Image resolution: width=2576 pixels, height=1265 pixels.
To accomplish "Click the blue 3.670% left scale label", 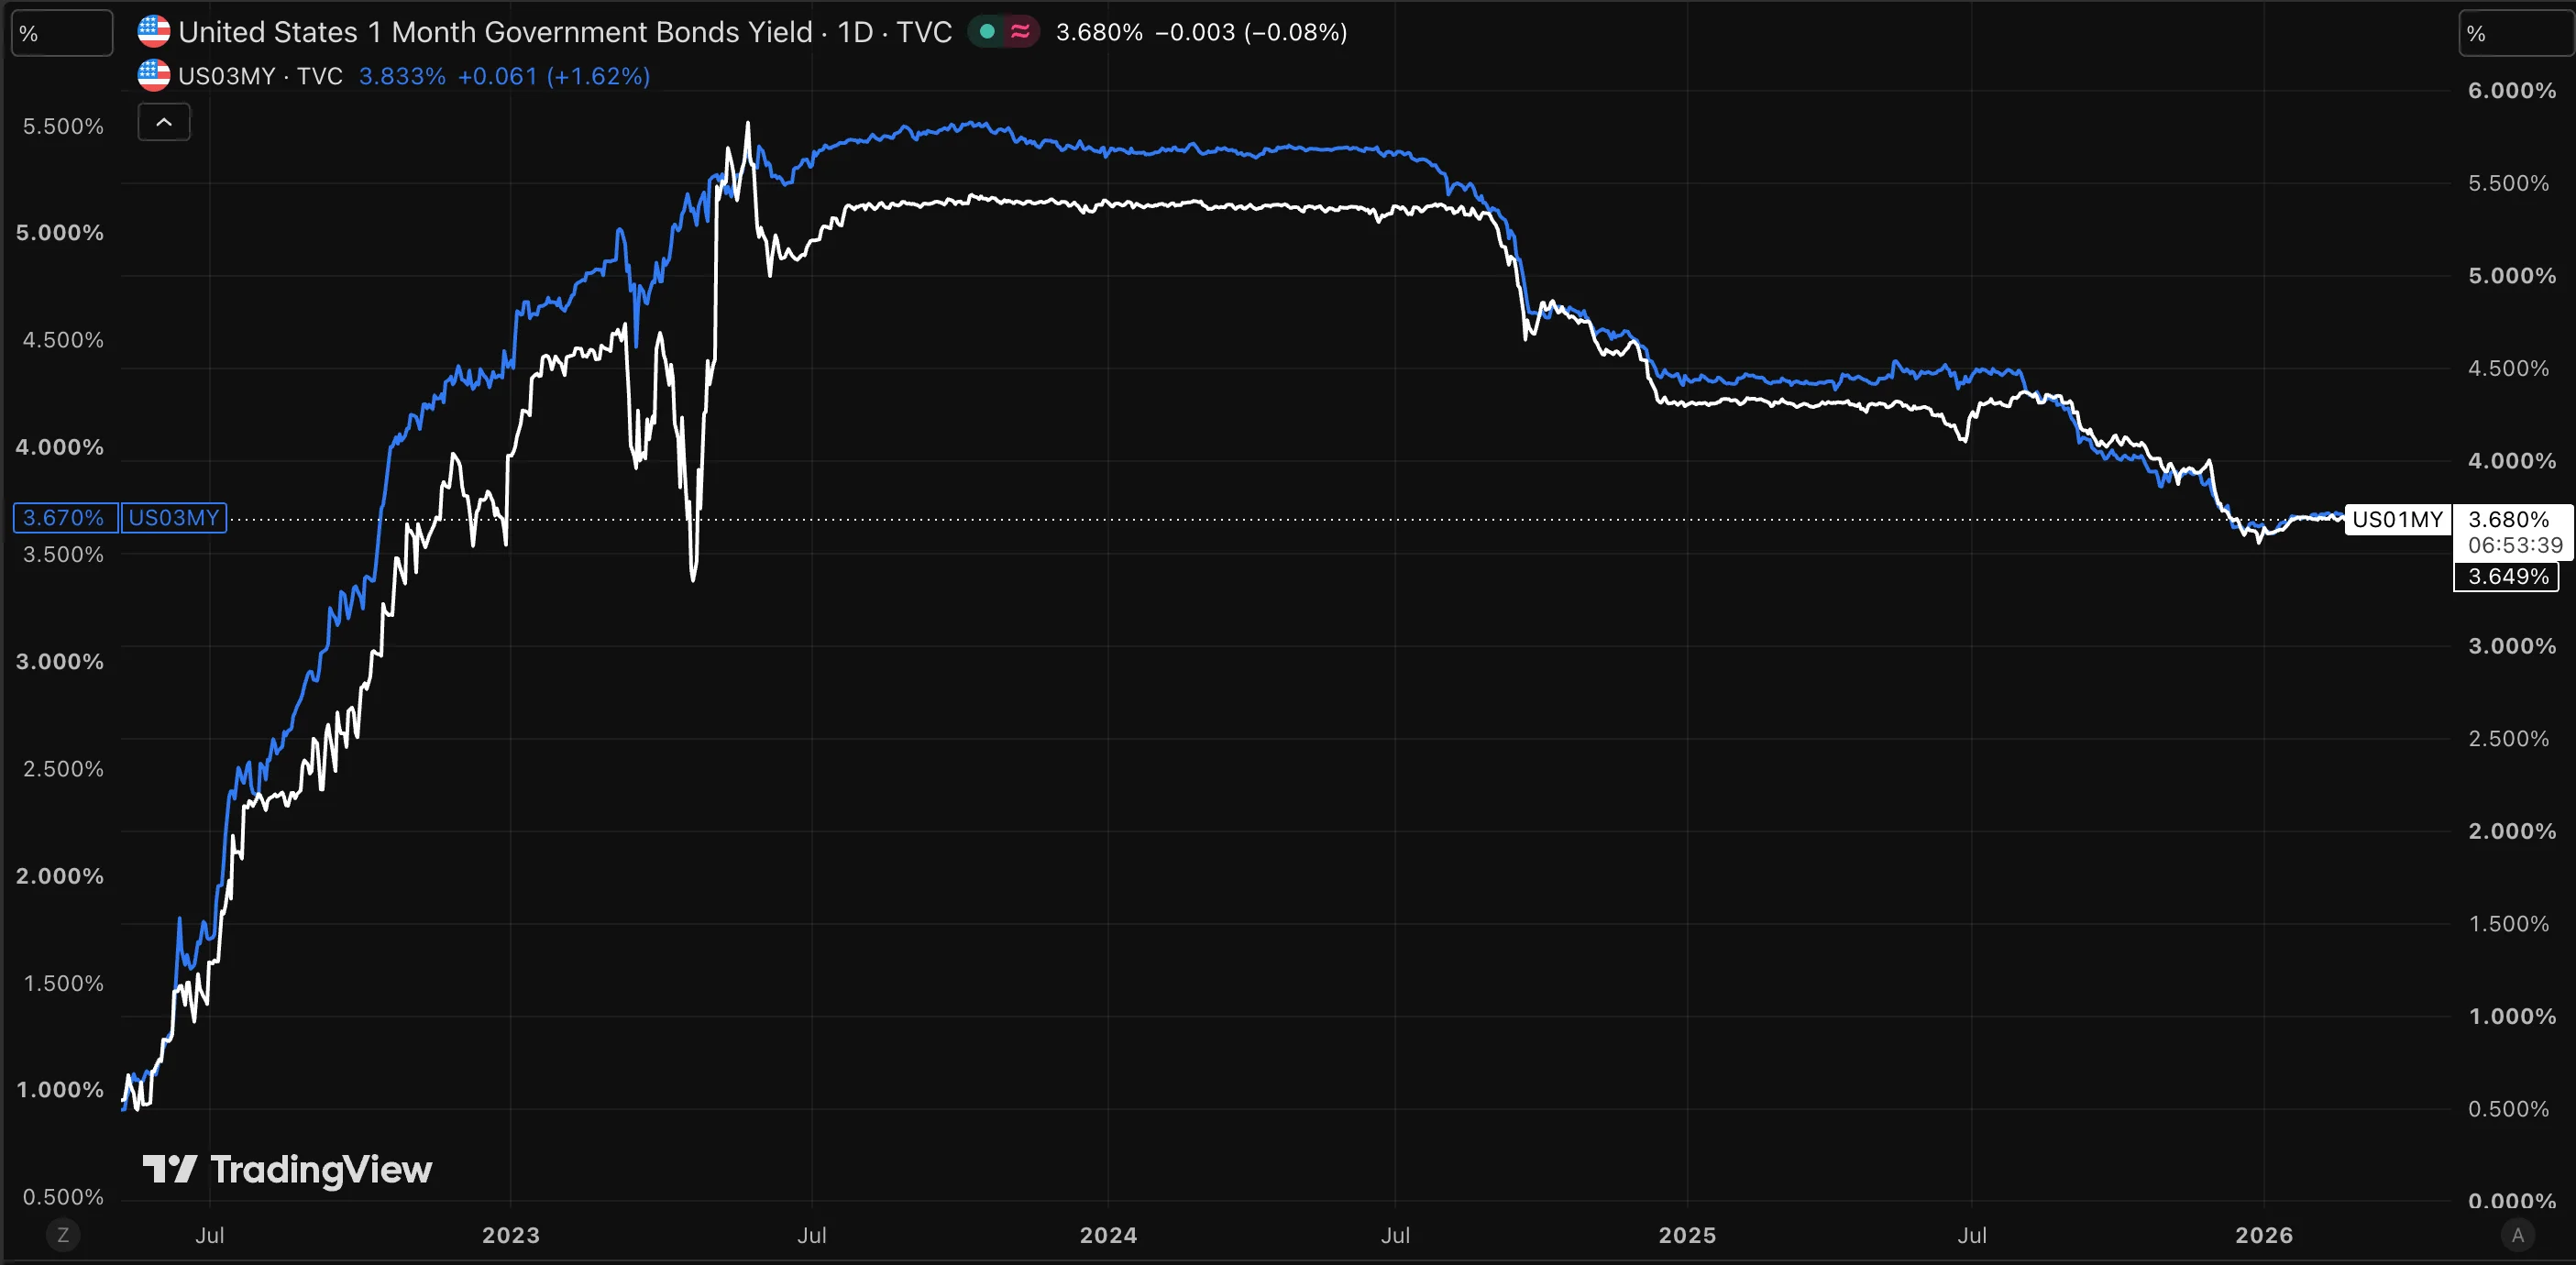I will pyautogui.click(x=65, y=518).
